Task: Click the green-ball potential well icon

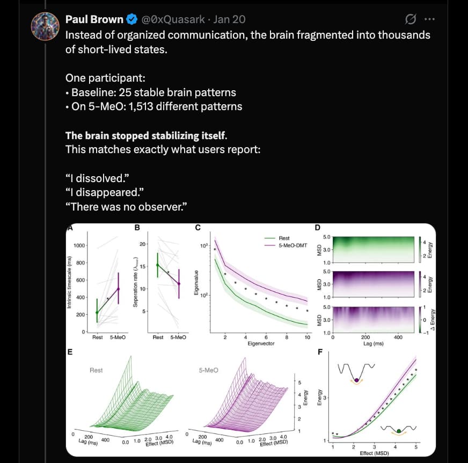Action: [398, 429]
